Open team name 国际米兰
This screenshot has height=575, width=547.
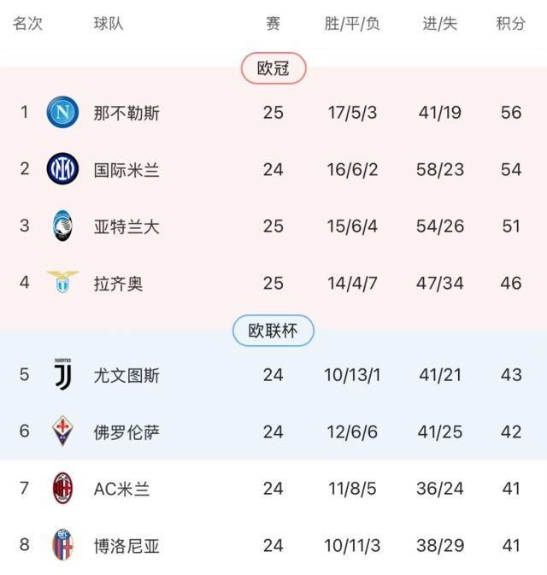pyautogui.click(x=126, y=170)
